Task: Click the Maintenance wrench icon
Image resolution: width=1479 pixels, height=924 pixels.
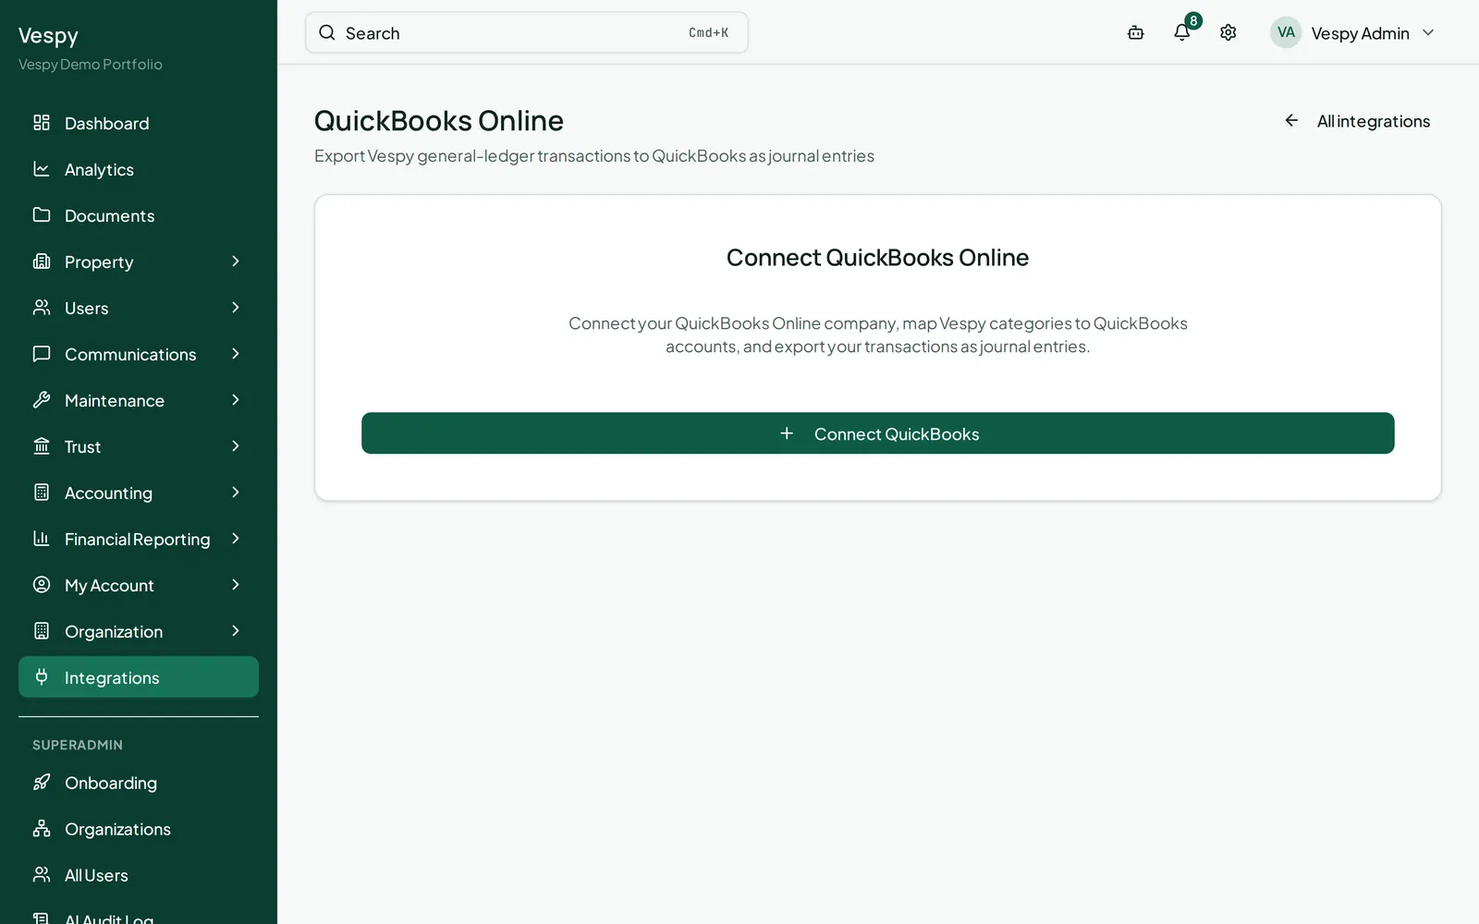Action: pyautogui.click(x=42, y=400)
